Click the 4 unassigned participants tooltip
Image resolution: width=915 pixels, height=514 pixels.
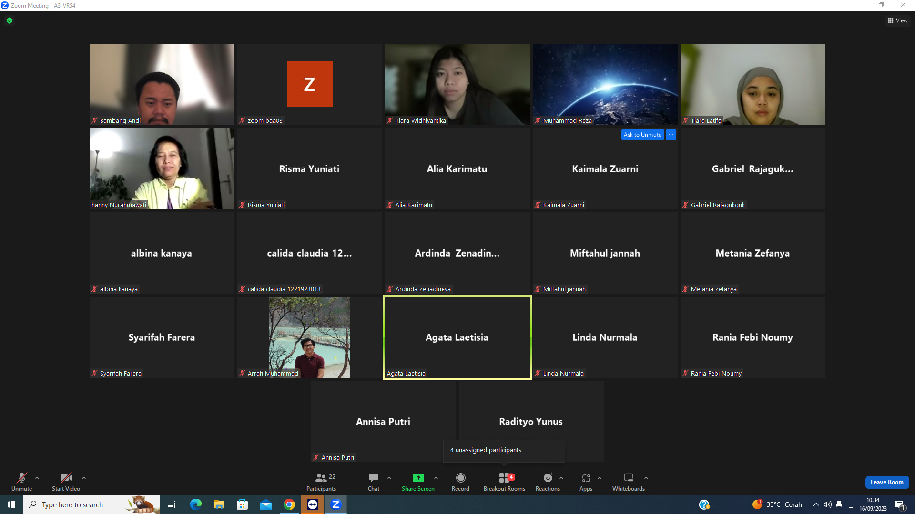point(504,450)
